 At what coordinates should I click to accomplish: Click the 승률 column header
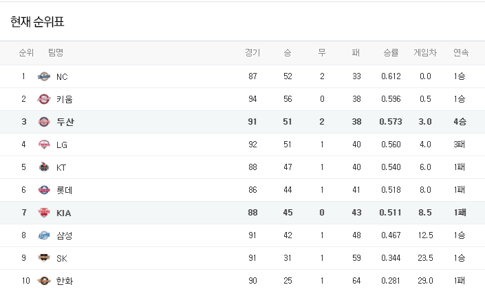[x=391, y=52]
